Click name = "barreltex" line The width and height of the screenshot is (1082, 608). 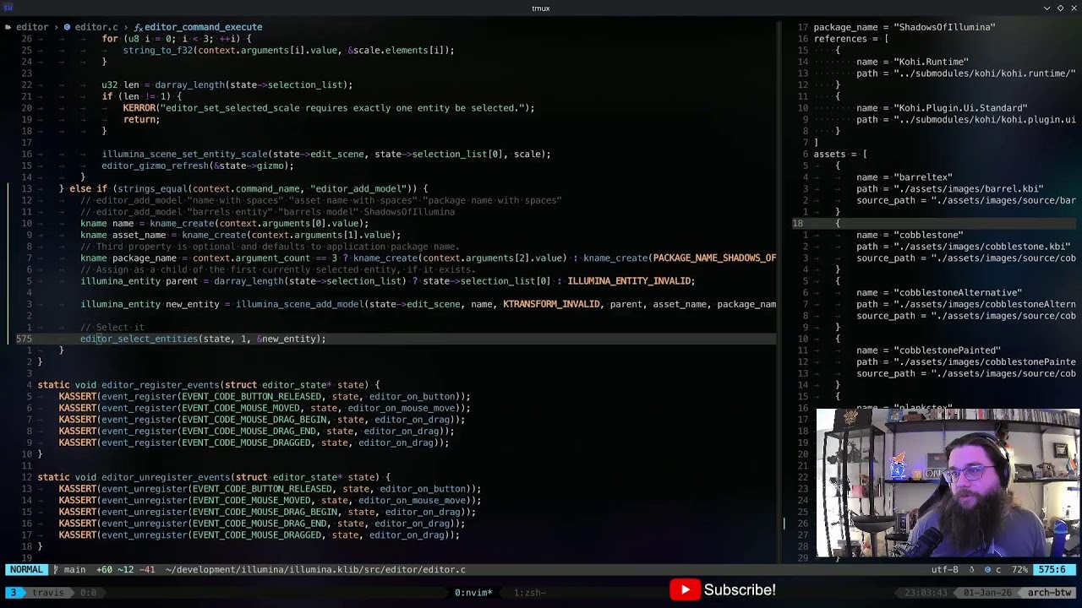point(904,177)
